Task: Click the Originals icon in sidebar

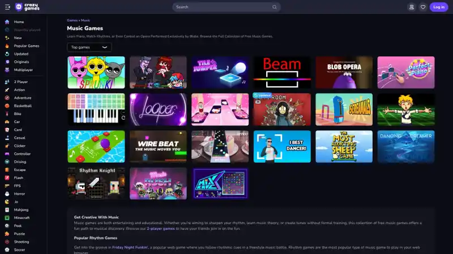Action: (7, 62)
